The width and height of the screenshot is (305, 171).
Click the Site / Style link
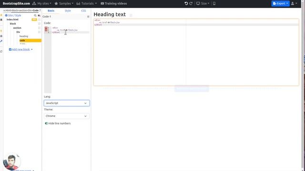14,15
